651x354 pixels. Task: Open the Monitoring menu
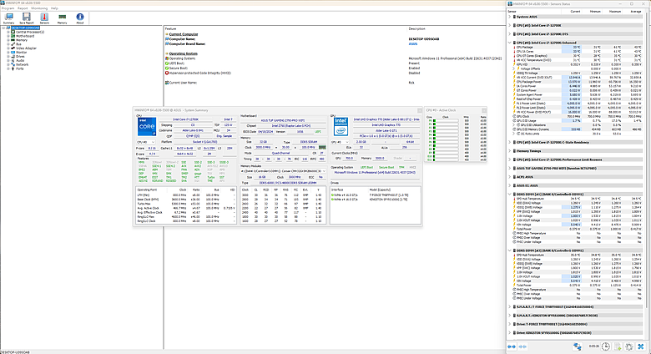(x=39, y=8)
